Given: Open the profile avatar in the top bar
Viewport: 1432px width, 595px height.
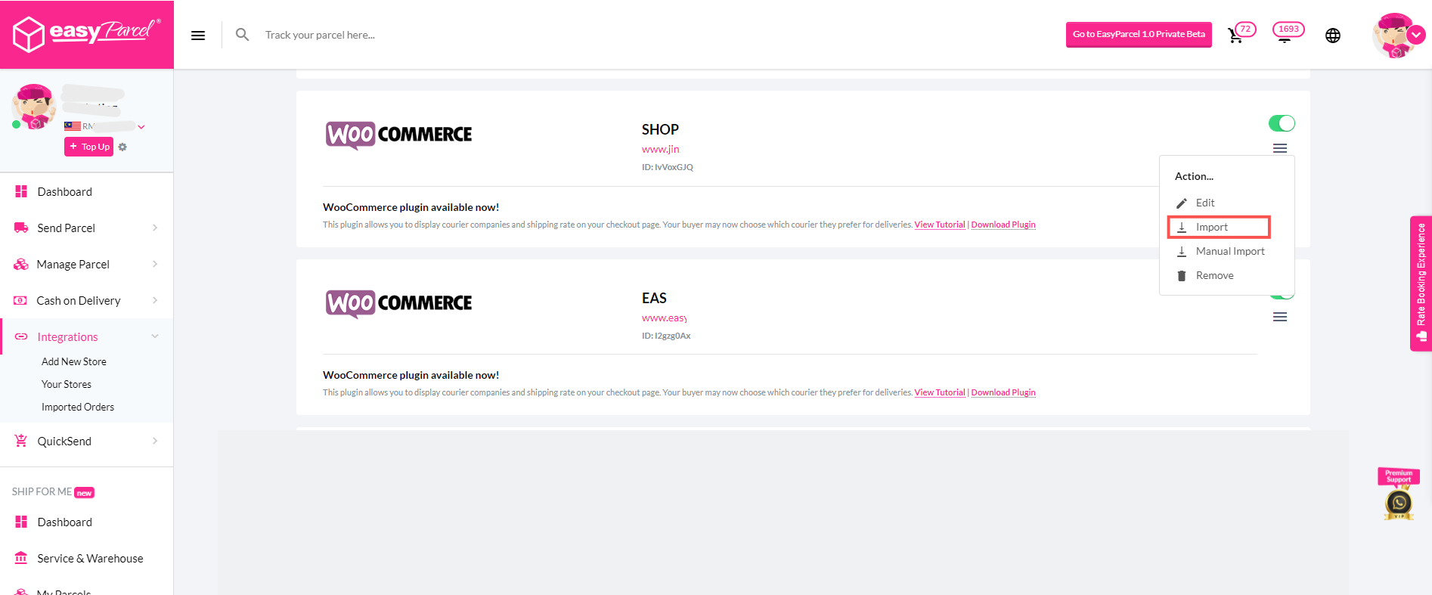Looking at the screenshot, I should click(1393, 36).
